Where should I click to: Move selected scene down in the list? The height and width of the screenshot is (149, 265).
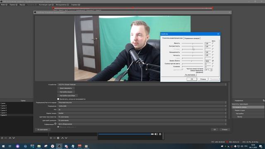pyautogui.click(x=14, y=138)
